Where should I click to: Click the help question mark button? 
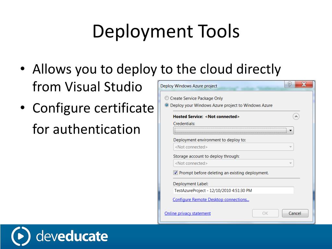(290, 85)
